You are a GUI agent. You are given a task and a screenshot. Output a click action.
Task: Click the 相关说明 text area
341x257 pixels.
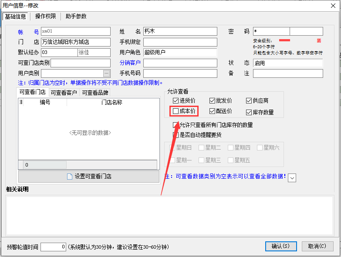click(x=170, y=216)
